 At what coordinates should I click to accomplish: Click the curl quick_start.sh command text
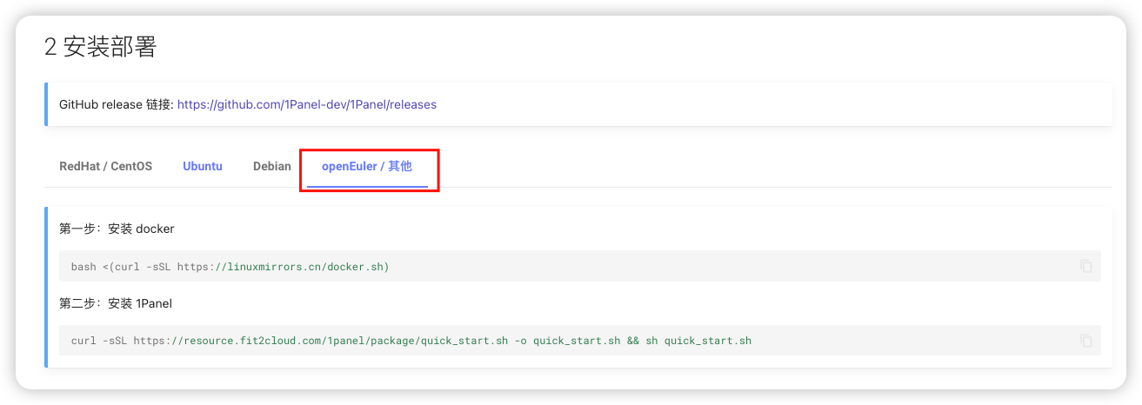411,341
